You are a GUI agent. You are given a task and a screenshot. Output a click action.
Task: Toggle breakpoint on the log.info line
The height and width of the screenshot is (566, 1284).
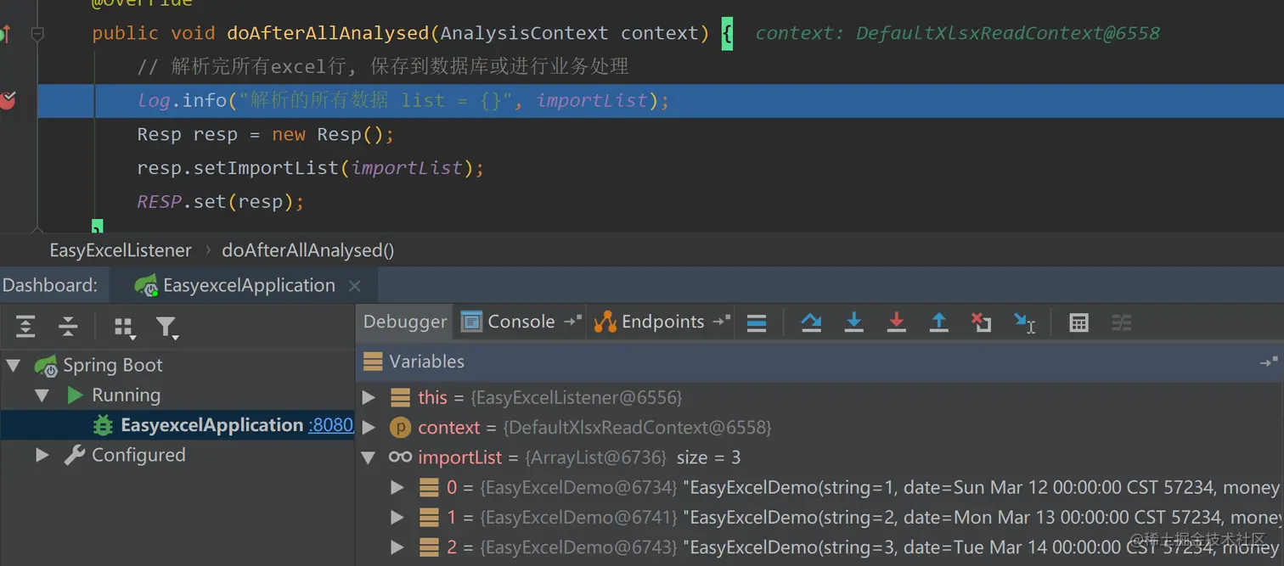tap(8, 101)
